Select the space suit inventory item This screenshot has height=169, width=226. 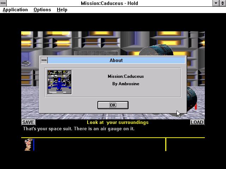(x=28, y=145)
